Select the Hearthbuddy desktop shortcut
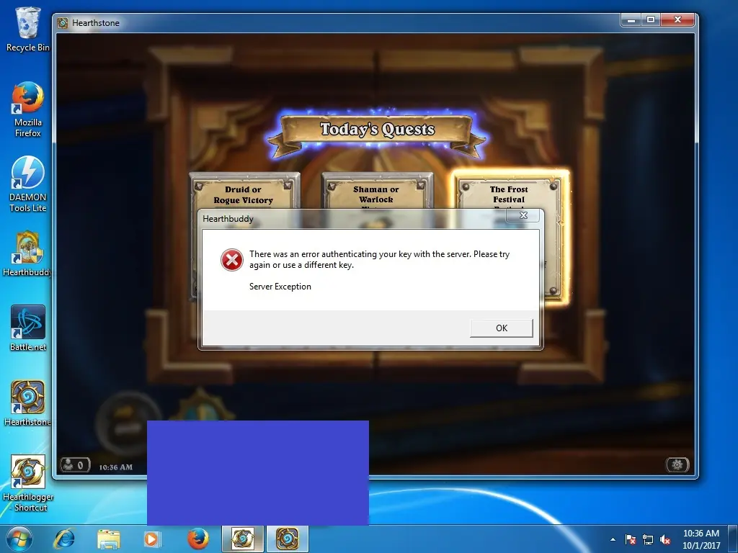Screen dimensions: 738x553 pyautogui.click(x=28, y=253)
